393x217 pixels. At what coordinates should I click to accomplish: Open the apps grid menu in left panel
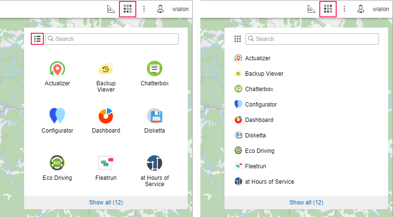point(128,9)
